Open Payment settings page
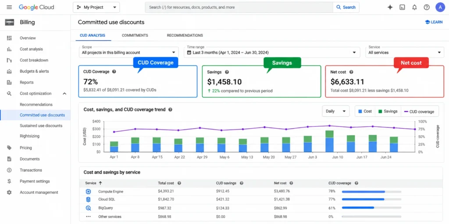Screen dimensions: 449x224 tap(35, 182)
